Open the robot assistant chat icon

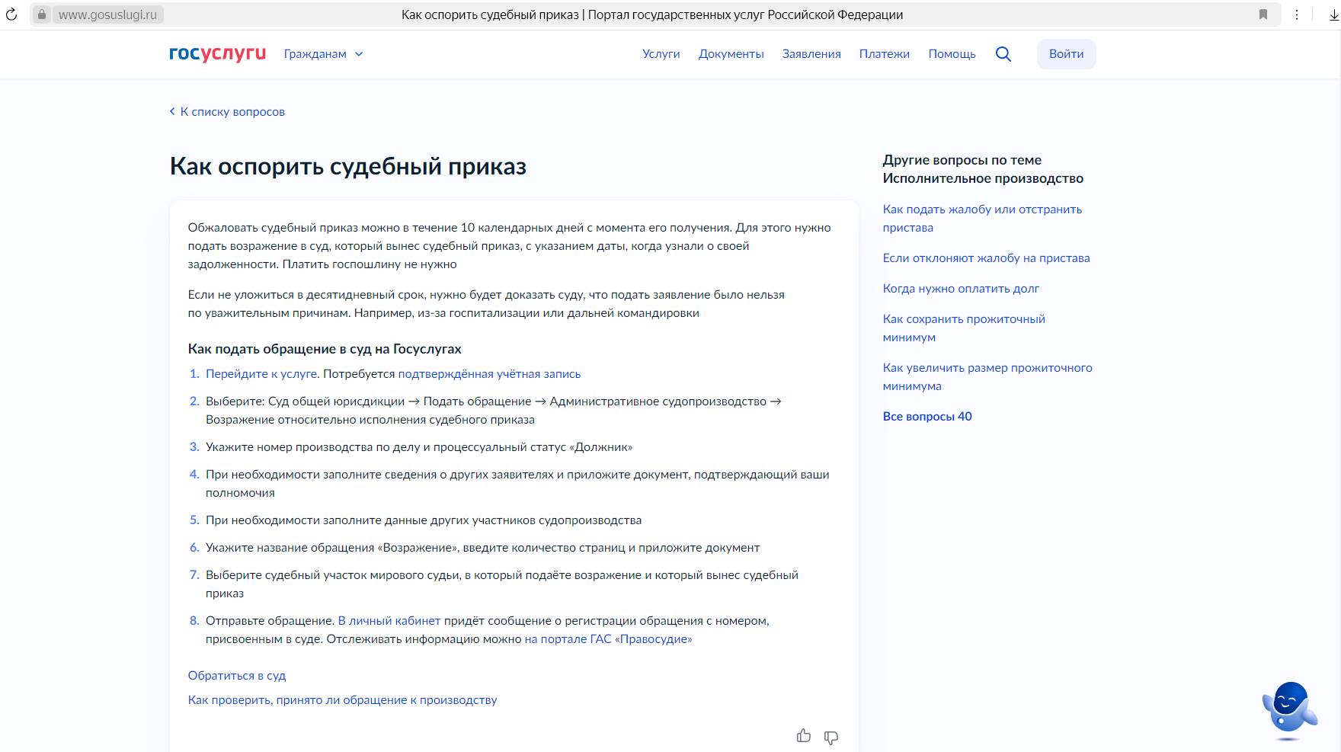coord(1288,709)
